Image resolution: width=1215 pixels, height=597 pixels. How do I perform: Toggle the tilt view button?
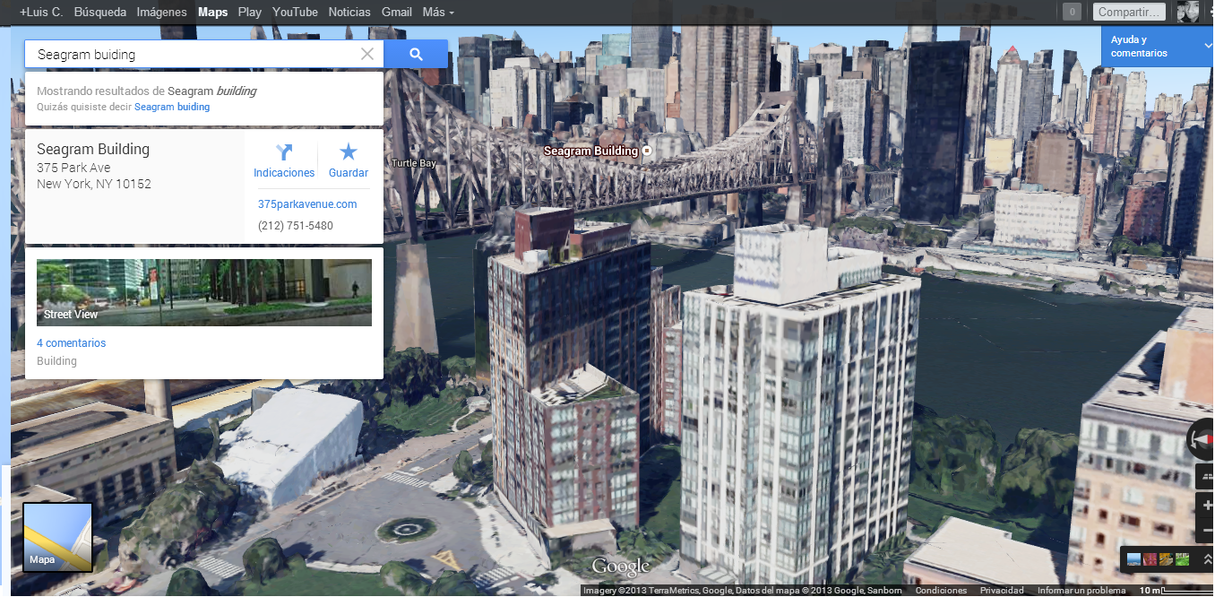tap(1205, 478)
